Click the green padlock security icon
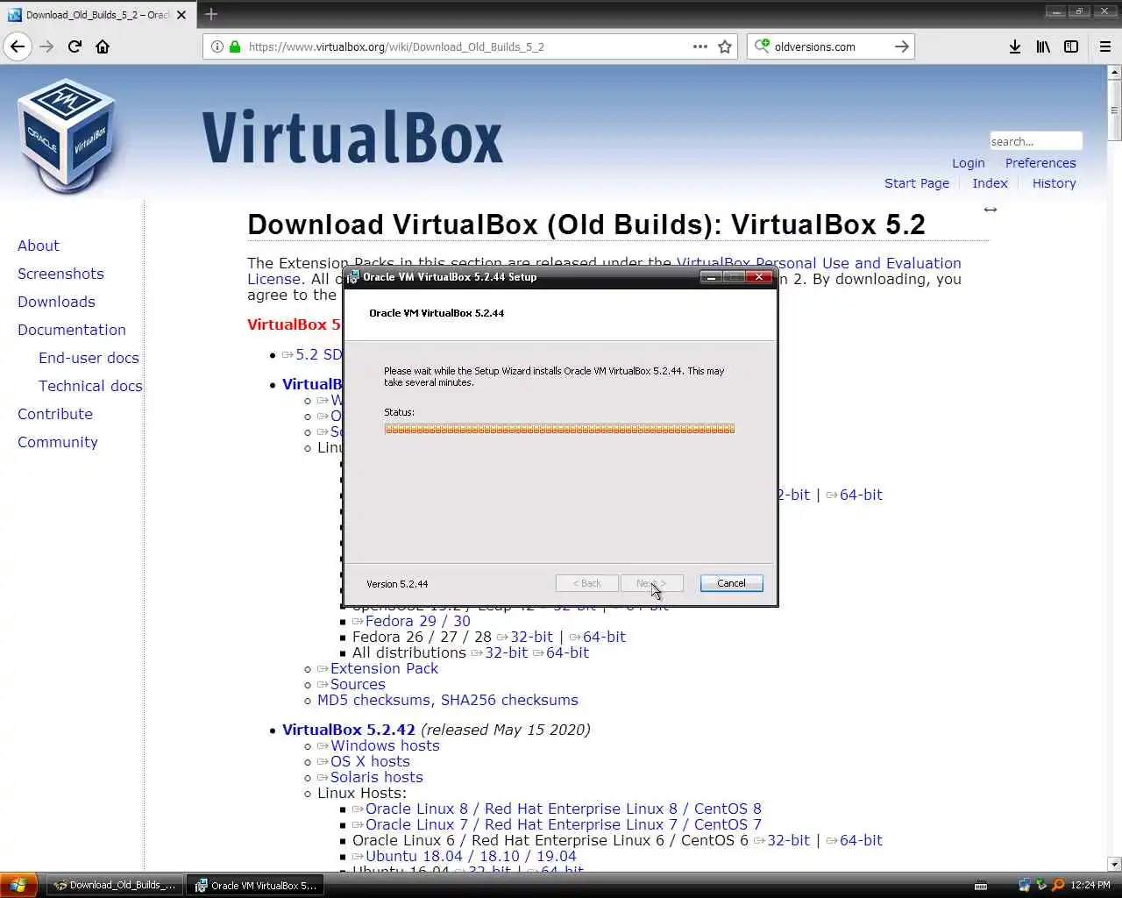 pos(235,46)
